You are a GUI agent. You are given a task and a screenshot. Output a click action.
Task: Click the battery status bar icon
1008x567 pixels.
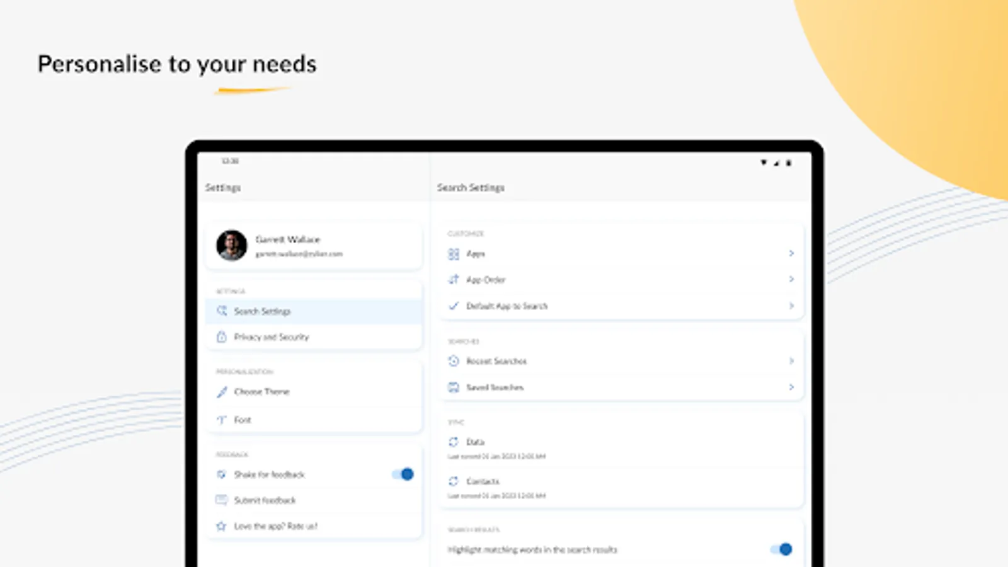click(788, 163)
